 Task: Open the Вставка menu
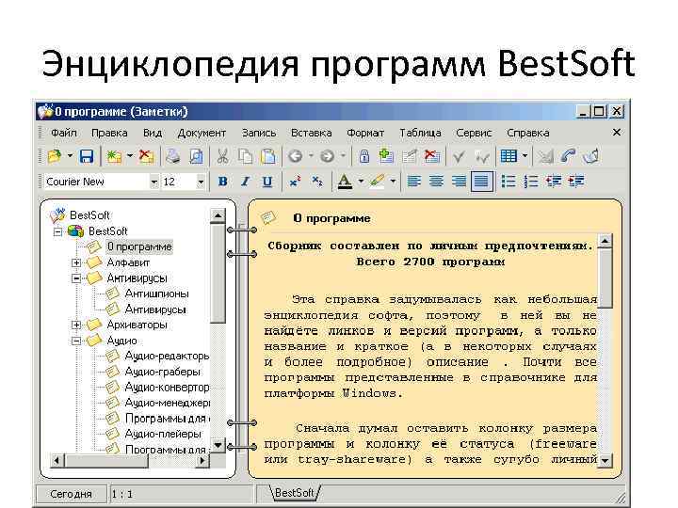click(312, 133)
